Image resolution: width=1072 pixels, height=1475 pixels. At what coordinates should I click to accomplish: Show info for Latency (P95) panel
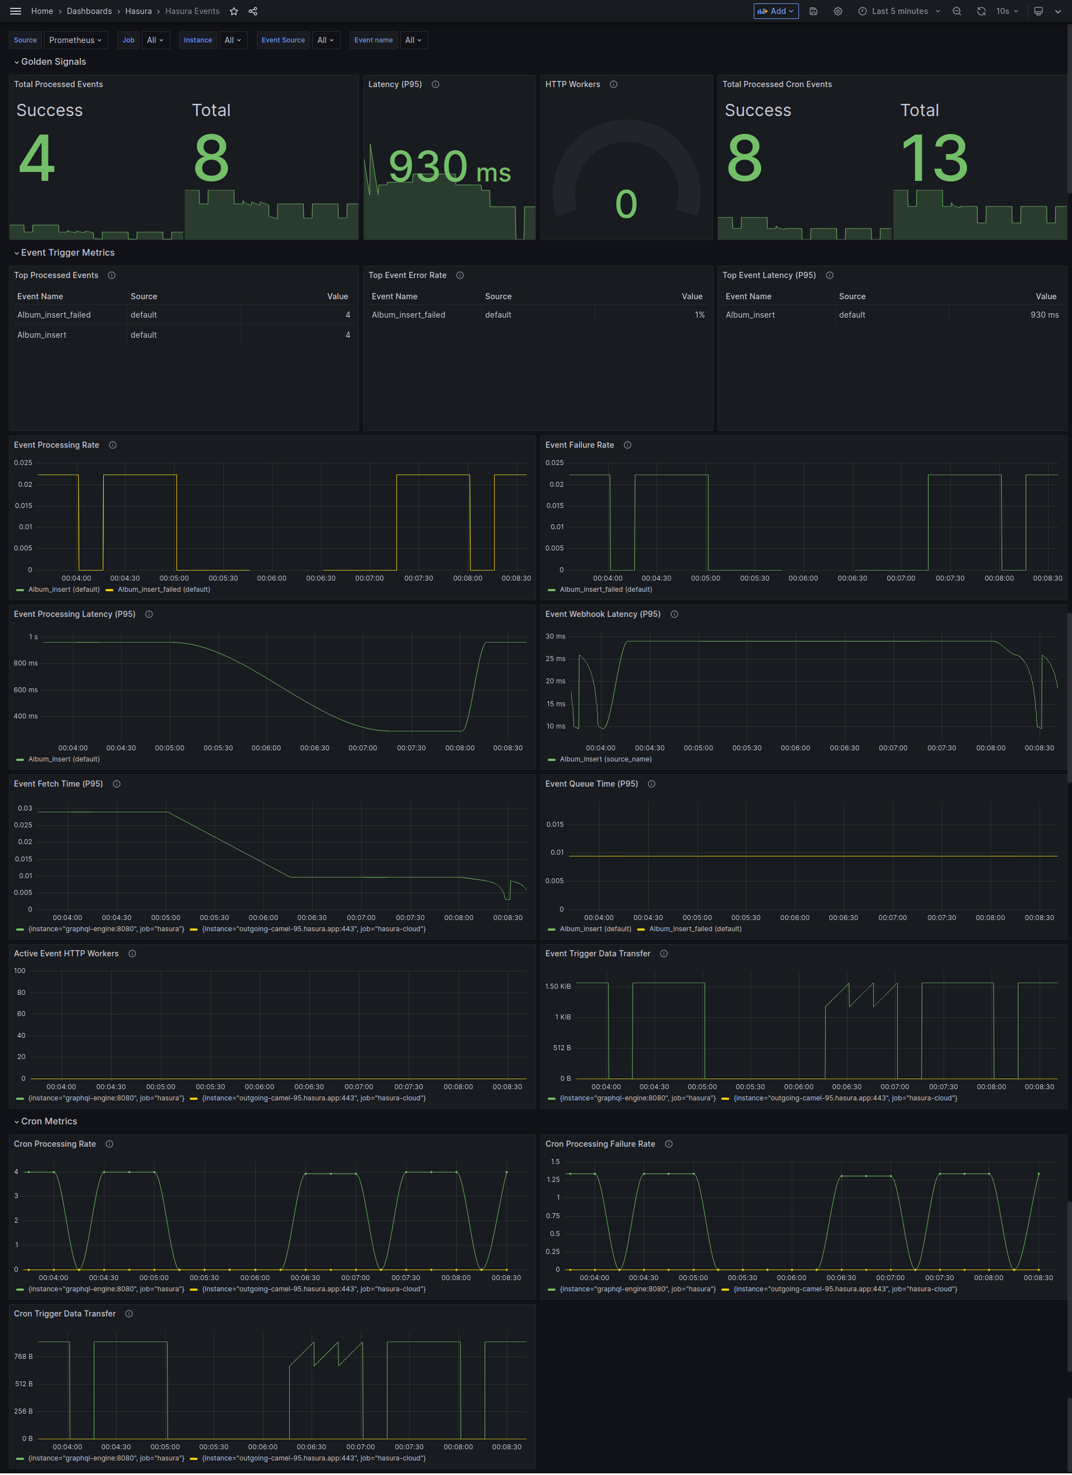[x=436, y=84]
